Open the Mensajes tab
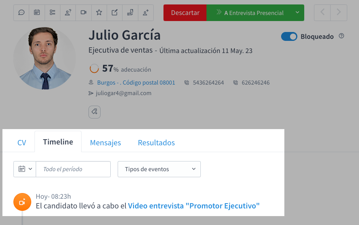This screenshot has width=359, height=225. [x=105, y=142]
